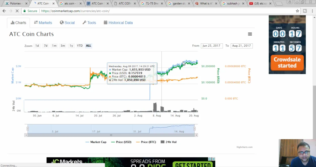Go back using the browser back arrow
316x167 pixels.
[x=4, y=11]
